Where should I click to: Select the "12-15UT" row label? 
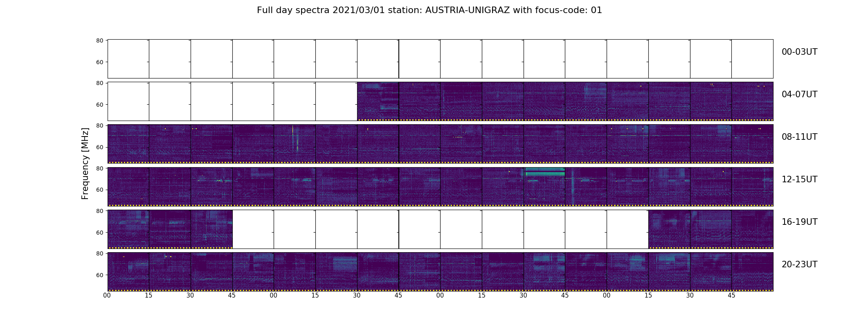(x=799, y=179)
